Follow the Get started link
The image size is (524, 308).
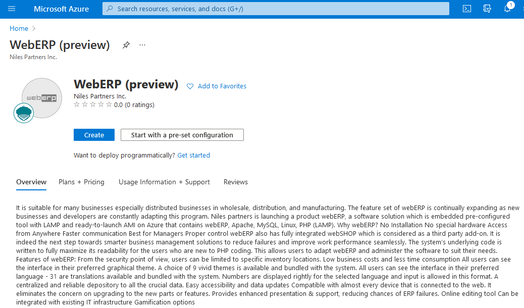[193, 155]
